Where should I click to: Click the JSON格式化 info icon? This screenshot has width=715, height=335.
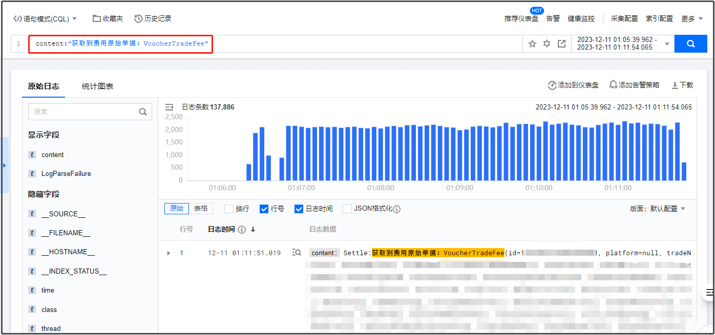point(396,209)
